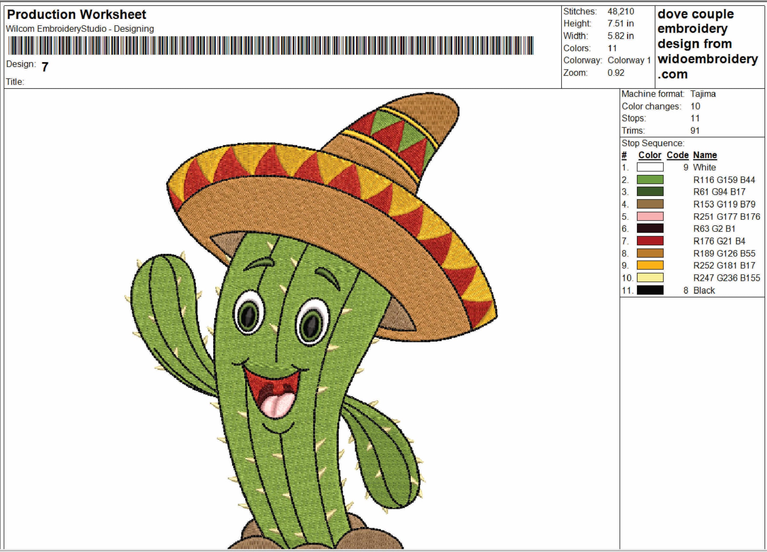Click the 'dove couple embroidery design' description
This screenshot has width=767, height=552.
coord(707,44)
